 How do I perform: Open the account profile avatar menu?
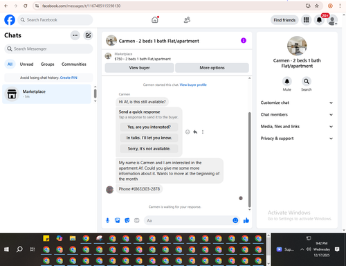[x=332, y=20]
